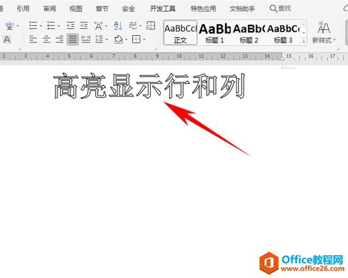Viewport: 348px width, 278px height.
Task: Expand line spacing dropdown arrow
Action: pos(107,40)
